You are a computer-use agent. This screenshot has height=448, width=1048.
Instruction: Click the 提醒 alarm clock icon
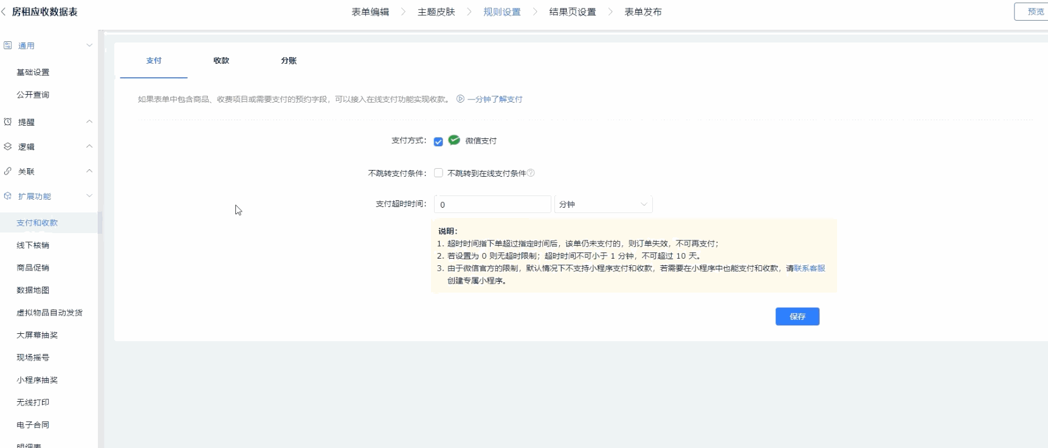coord(8,122)
